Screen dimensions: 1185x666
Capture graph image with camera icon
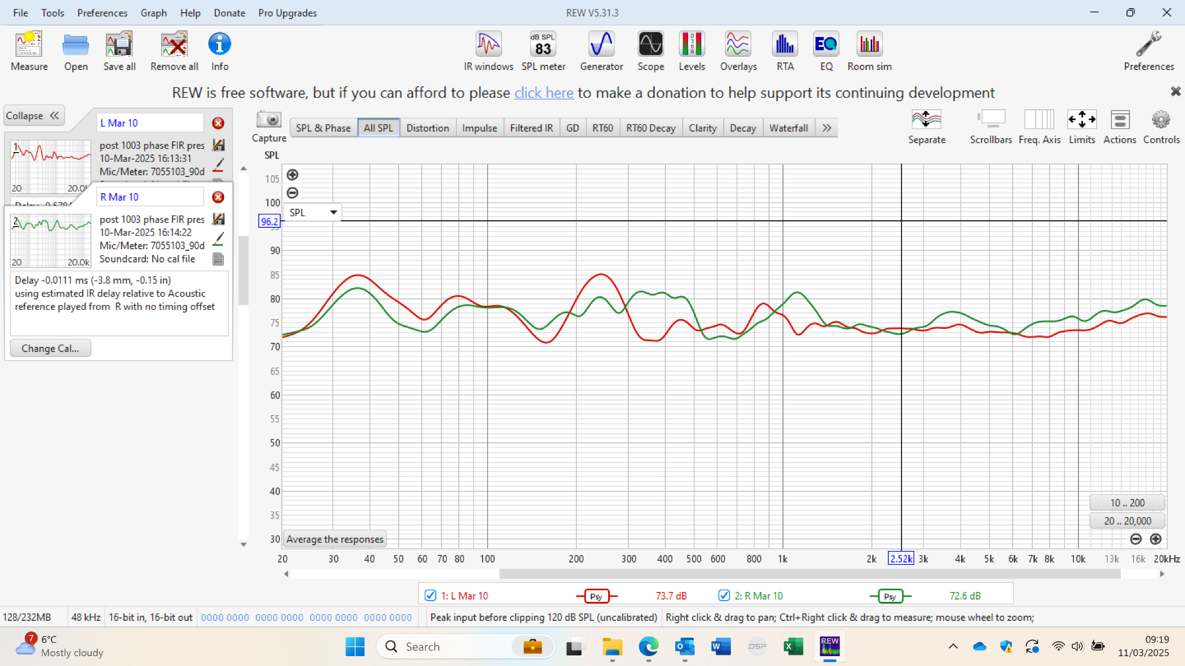pos(268,120)
